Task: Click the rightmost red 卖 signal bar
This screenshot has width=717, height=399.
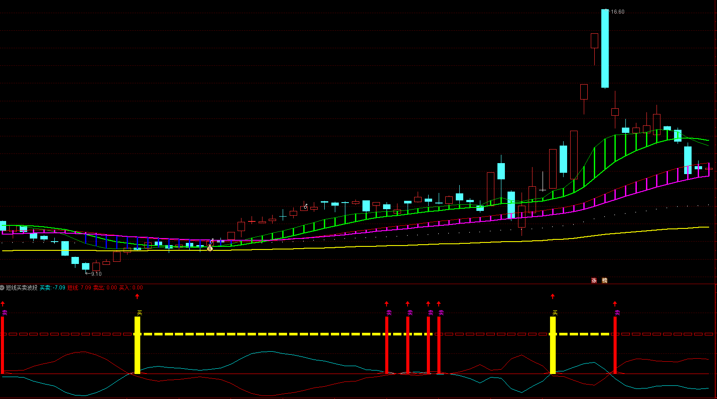Action: click(x=615, y=345)
